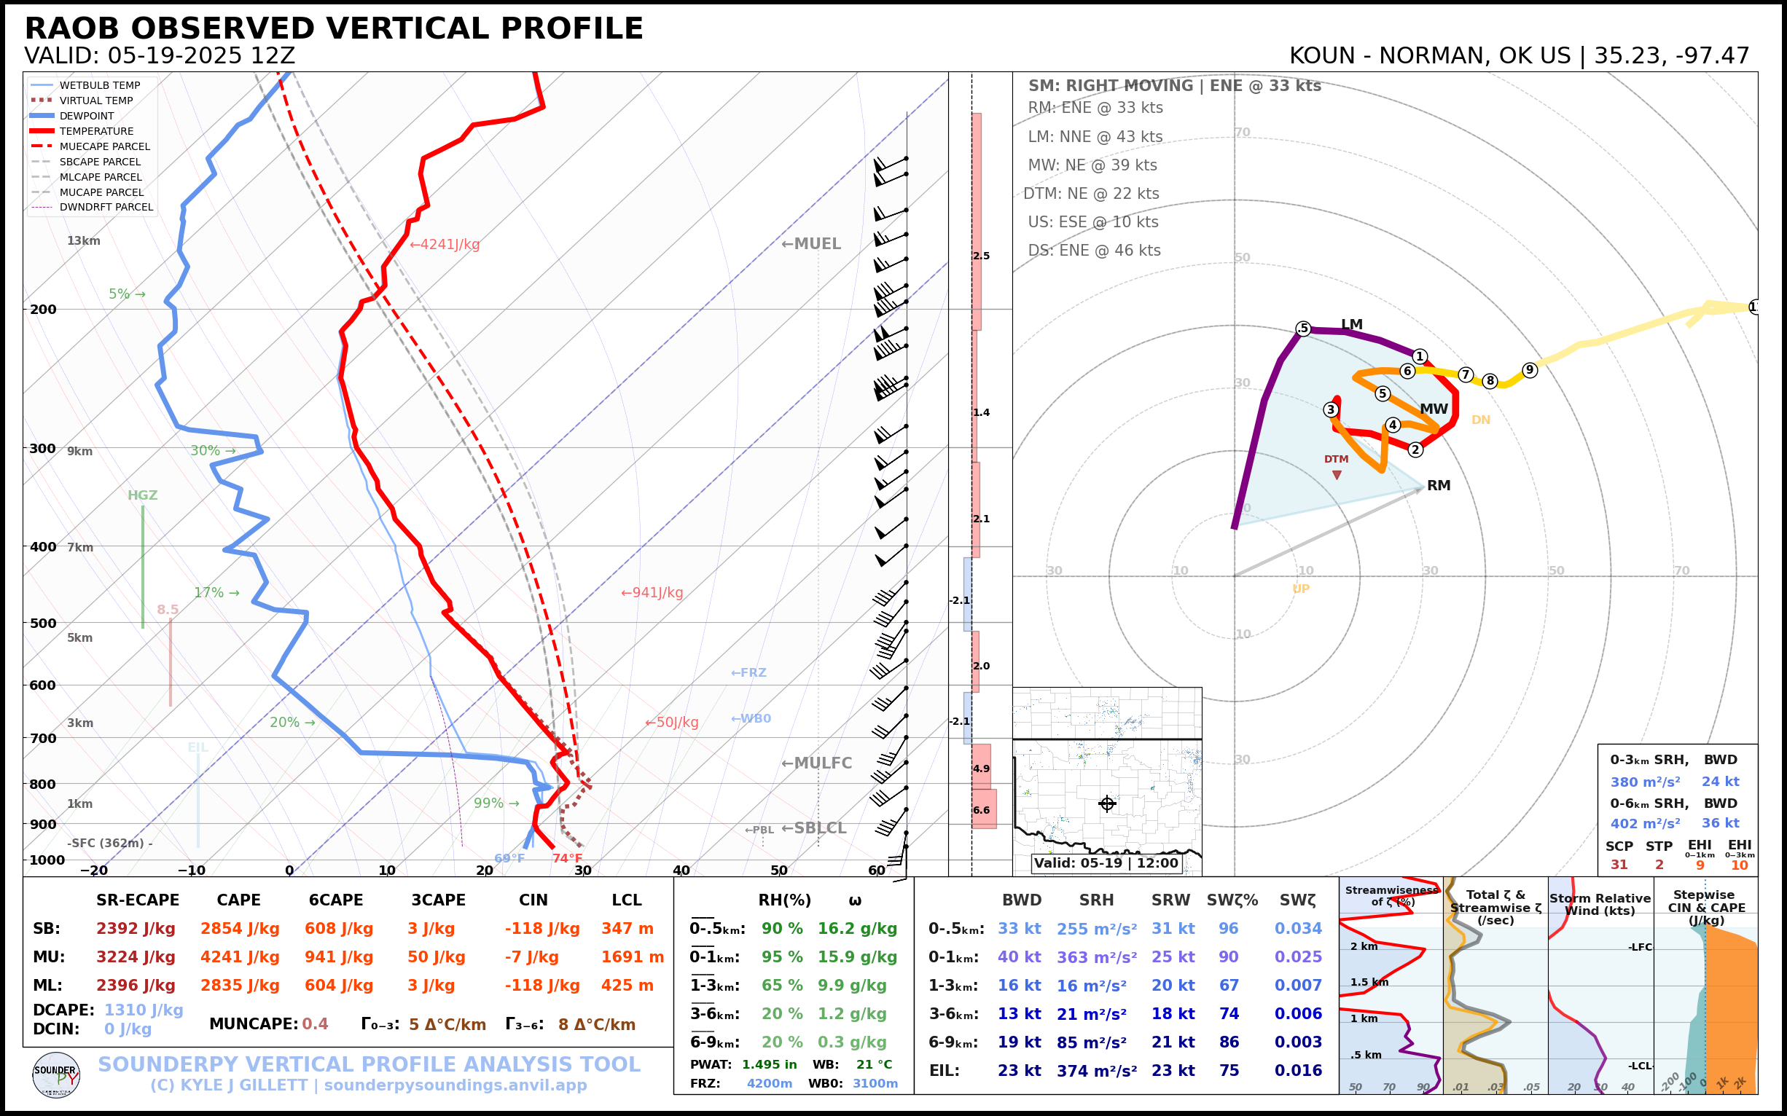The height and width of the screenshot is (1116, 1787).
Task: Click the MW mean wind marker
Action: [1434, 409]
